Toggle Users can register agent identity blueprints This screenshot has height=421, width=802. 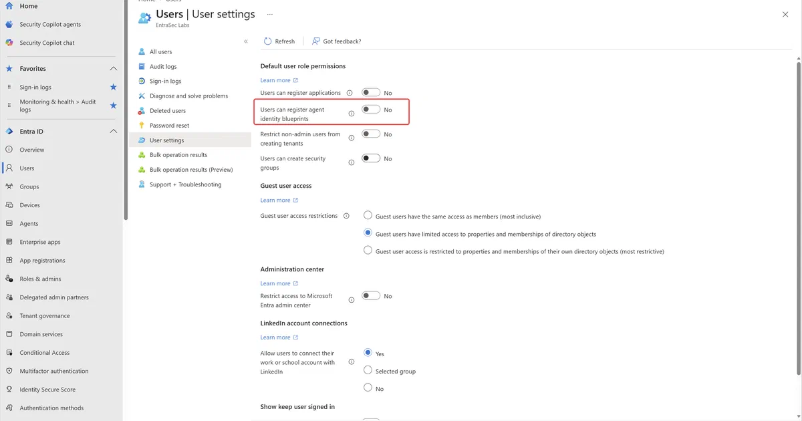pos(371,110)
